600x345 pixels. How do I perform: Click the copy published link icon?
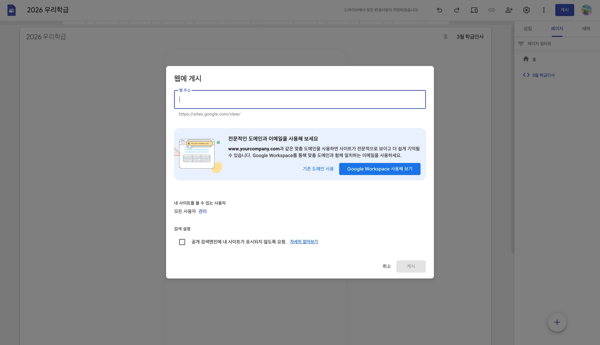coord(491,10)
